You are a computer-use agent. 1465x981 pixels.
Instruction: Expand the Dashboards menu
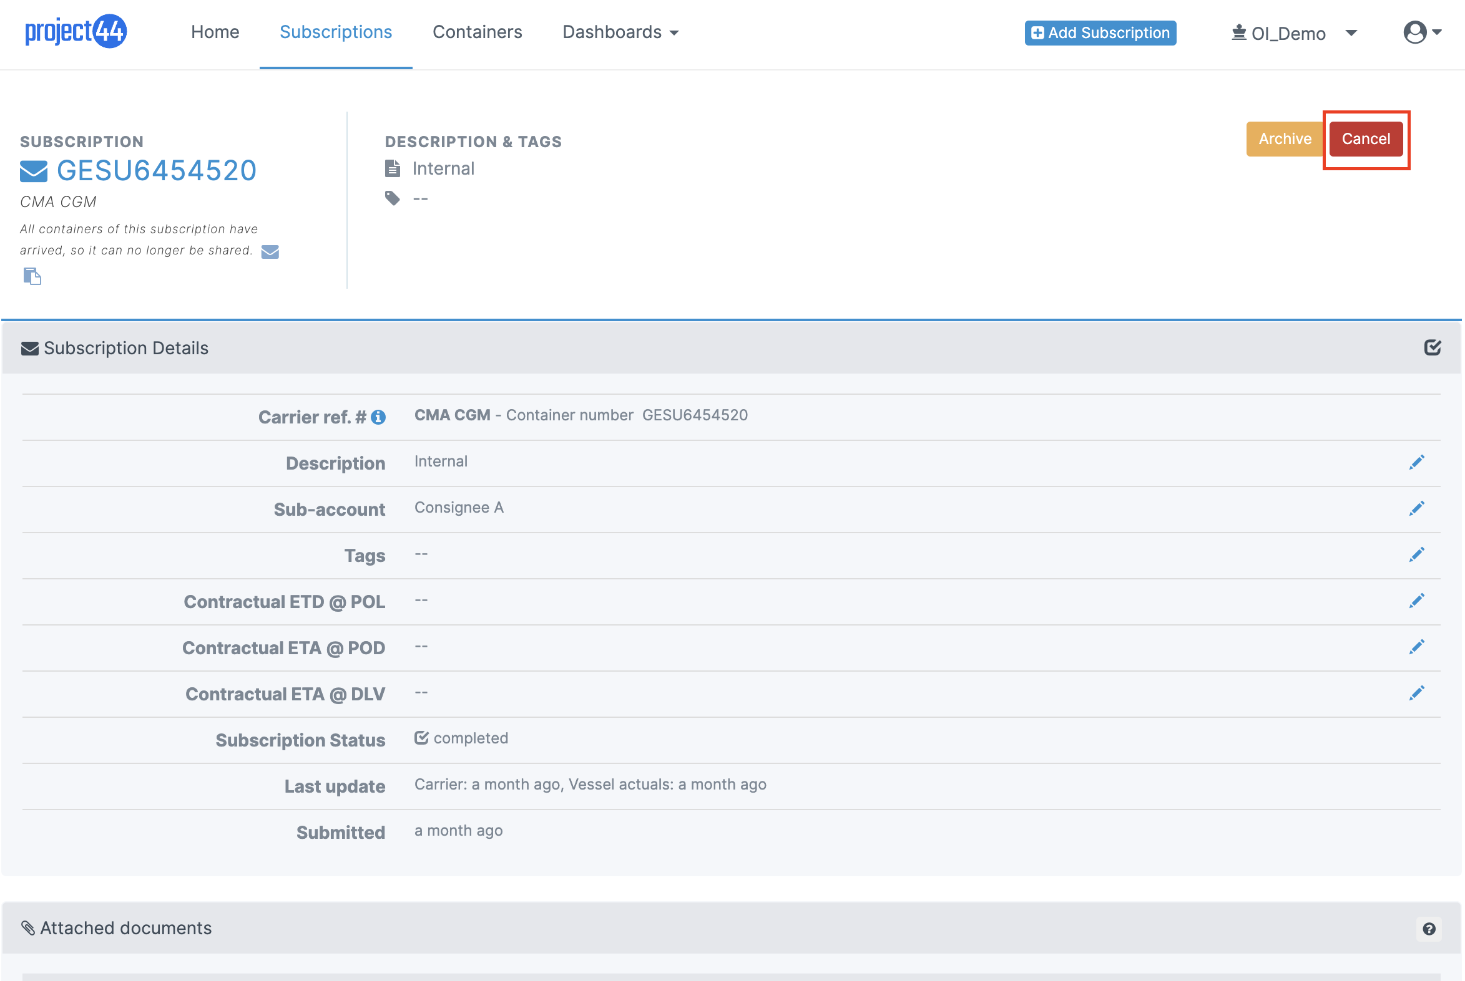click(620, 32)
